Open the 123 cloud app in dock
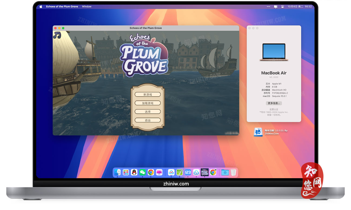The image size is (351, 210). point(188,172)
